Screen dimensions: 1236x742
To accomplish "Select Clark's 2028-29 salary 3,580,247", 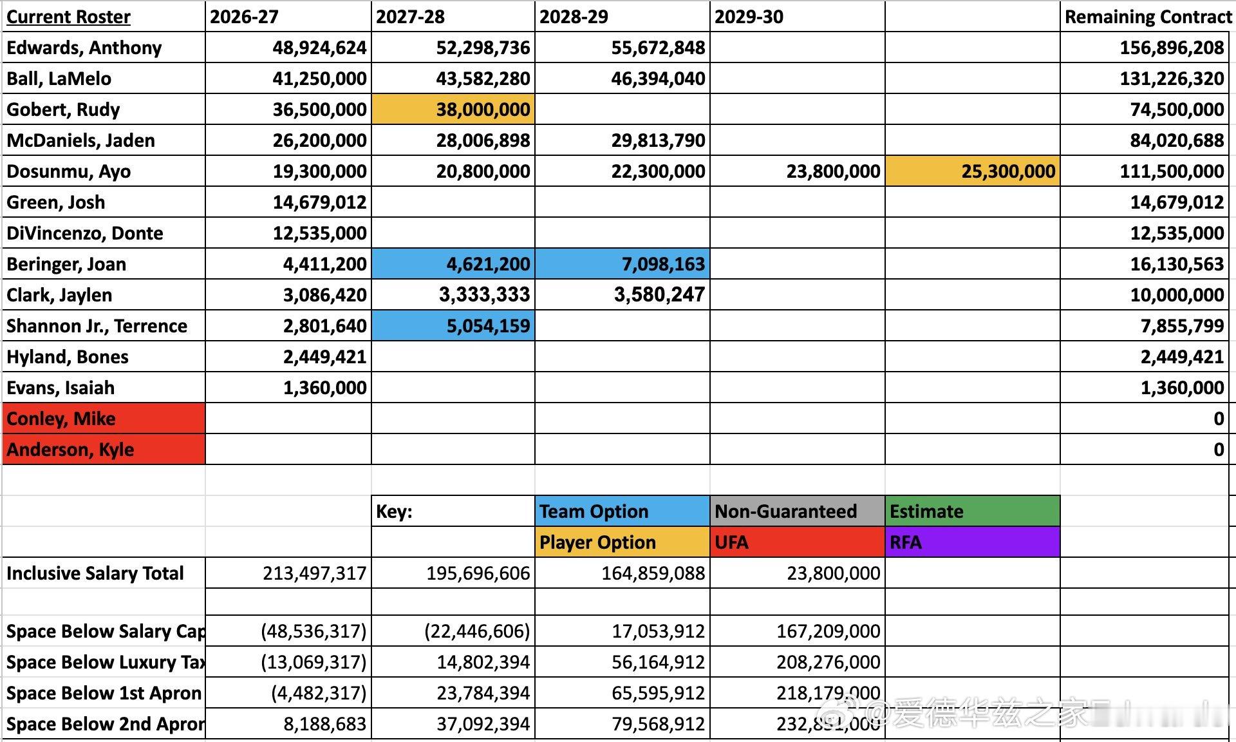I will (x=623, y=294).
